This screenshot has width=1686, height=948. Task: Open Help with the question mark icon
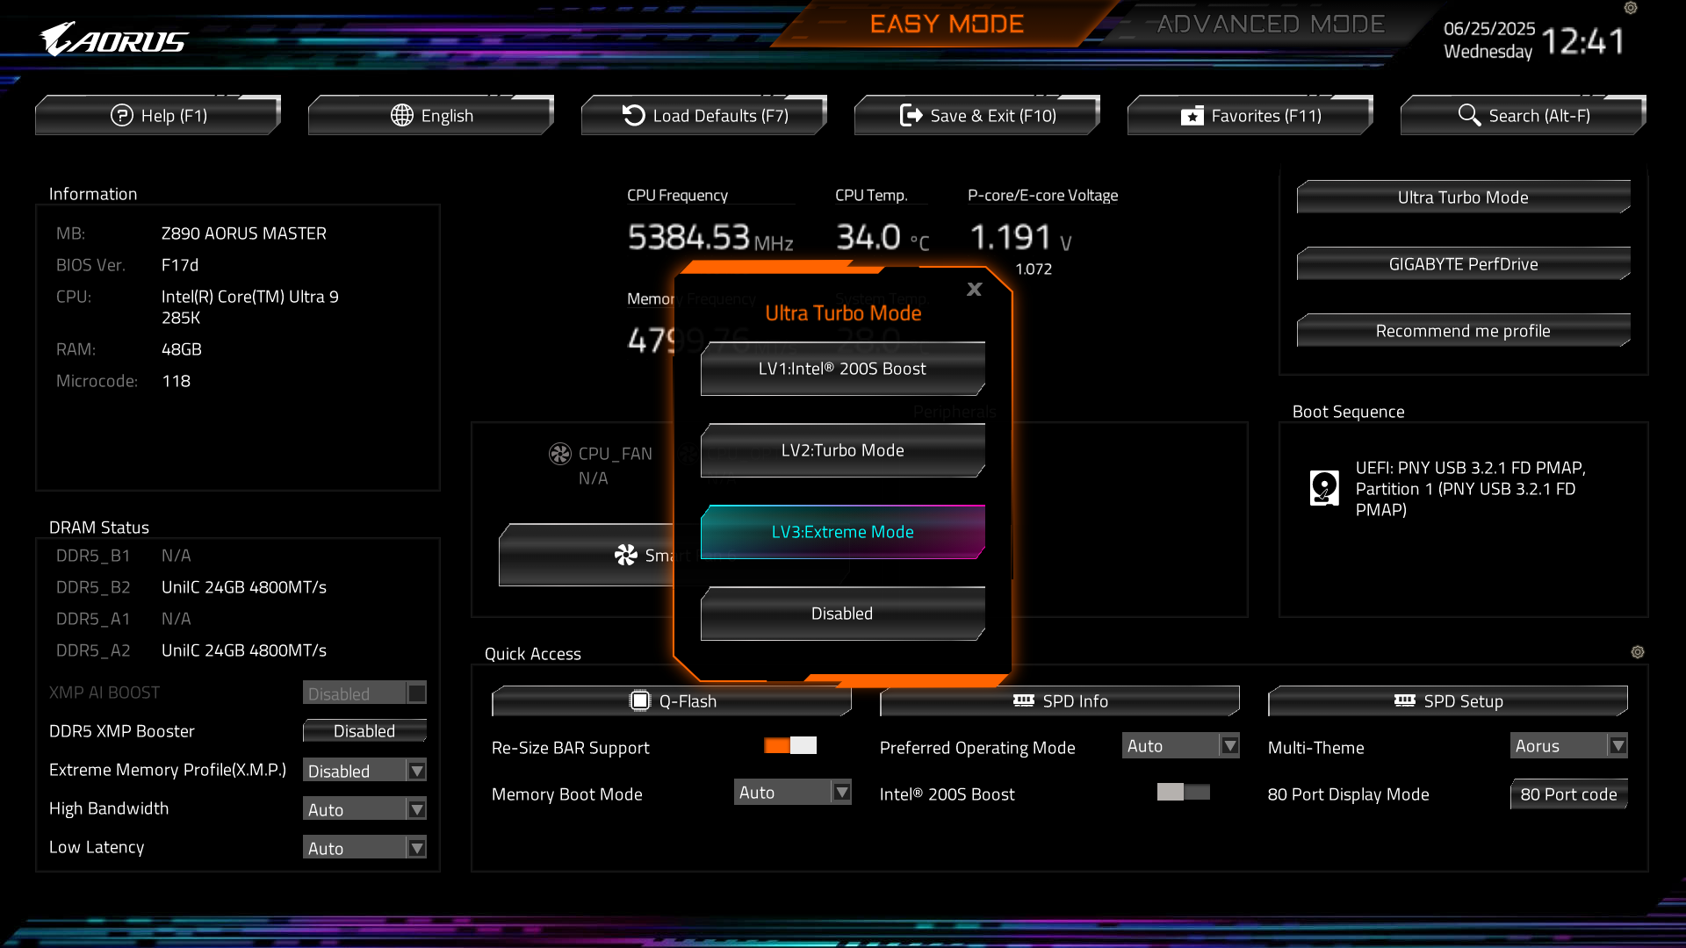coord(120,115)
